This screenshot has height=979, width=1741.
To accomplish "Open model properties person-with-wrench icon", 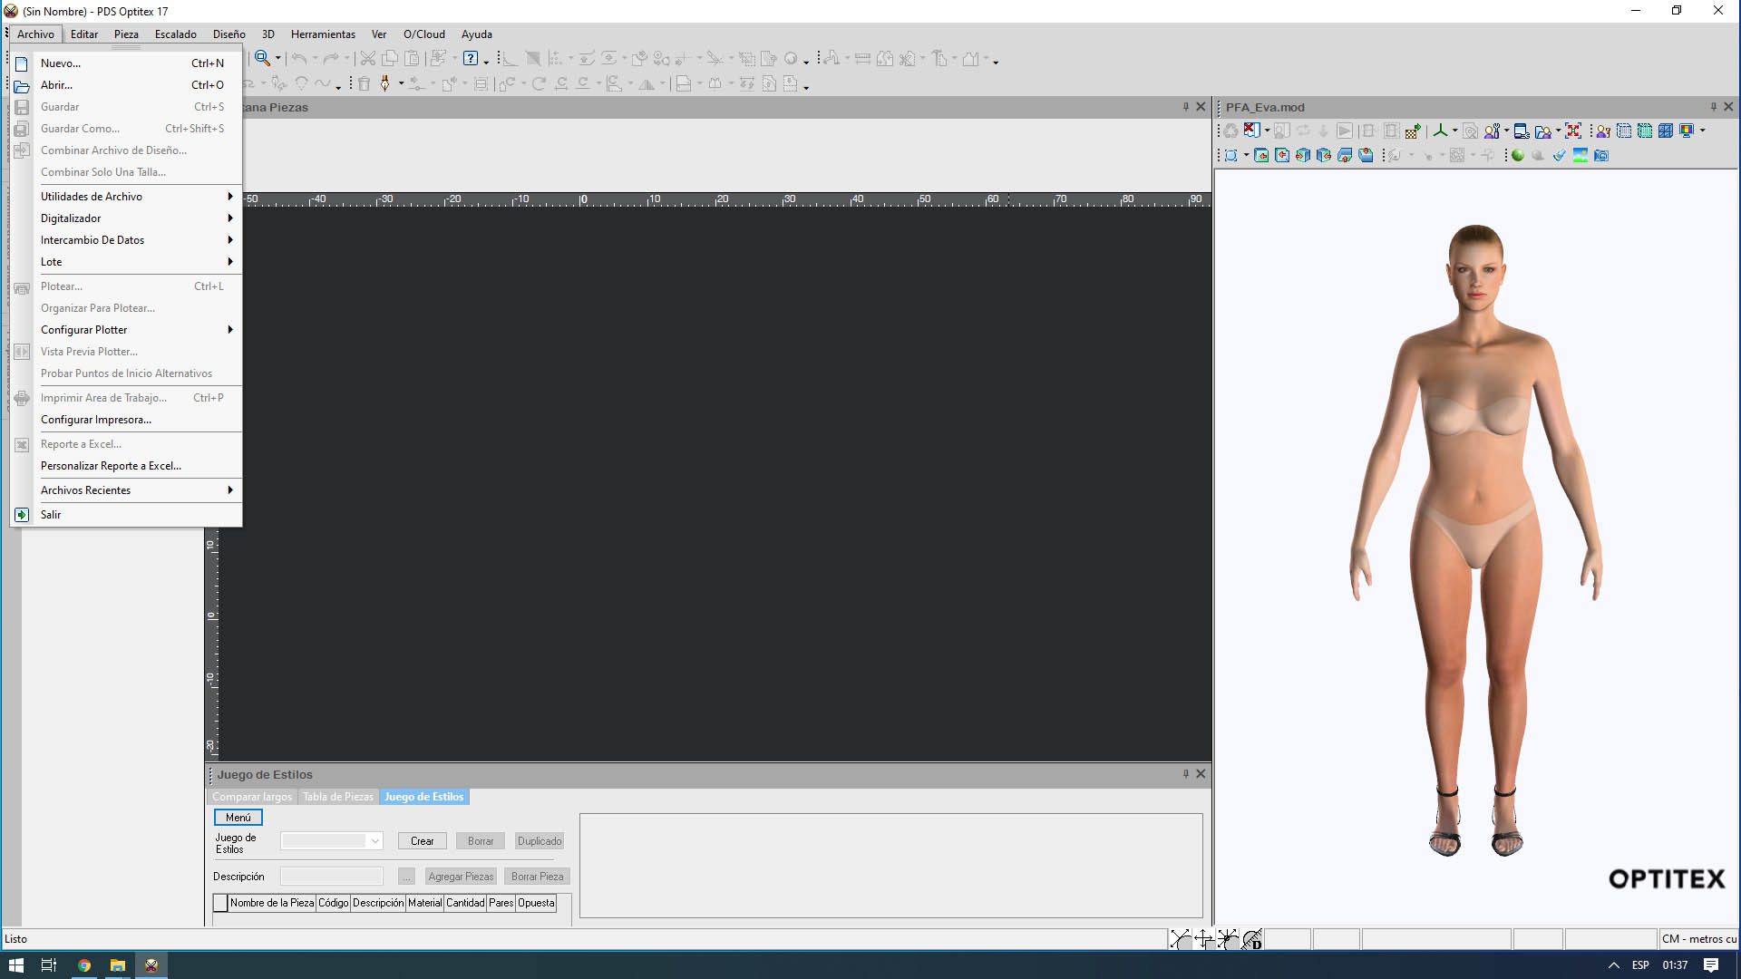I will [x=1492, y=131].
